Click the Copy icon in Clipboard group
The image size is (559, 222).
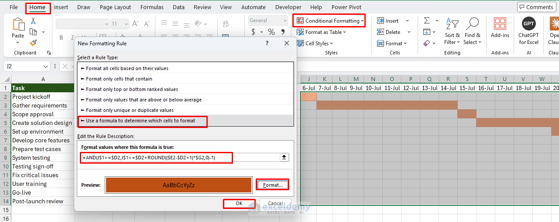tap(33, 32)
